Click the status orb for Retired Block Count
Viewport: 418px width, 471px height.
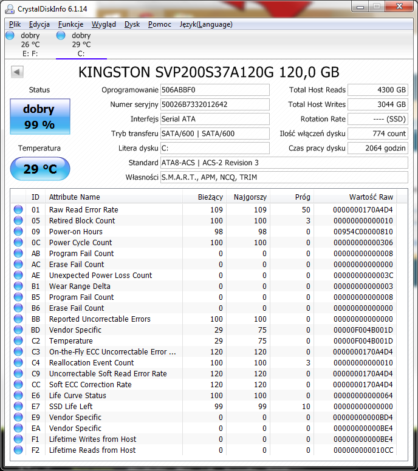click(18, 220)
